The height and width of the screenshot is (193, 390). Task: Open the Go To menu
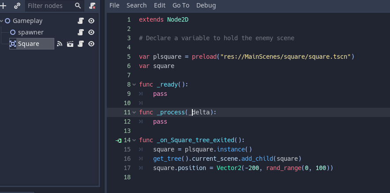pos(181,5)
